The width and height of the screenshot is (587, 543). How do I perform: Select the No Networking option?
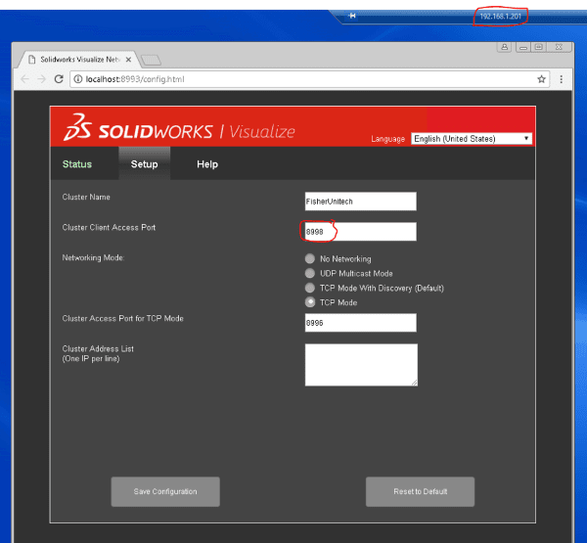[309, 258]
